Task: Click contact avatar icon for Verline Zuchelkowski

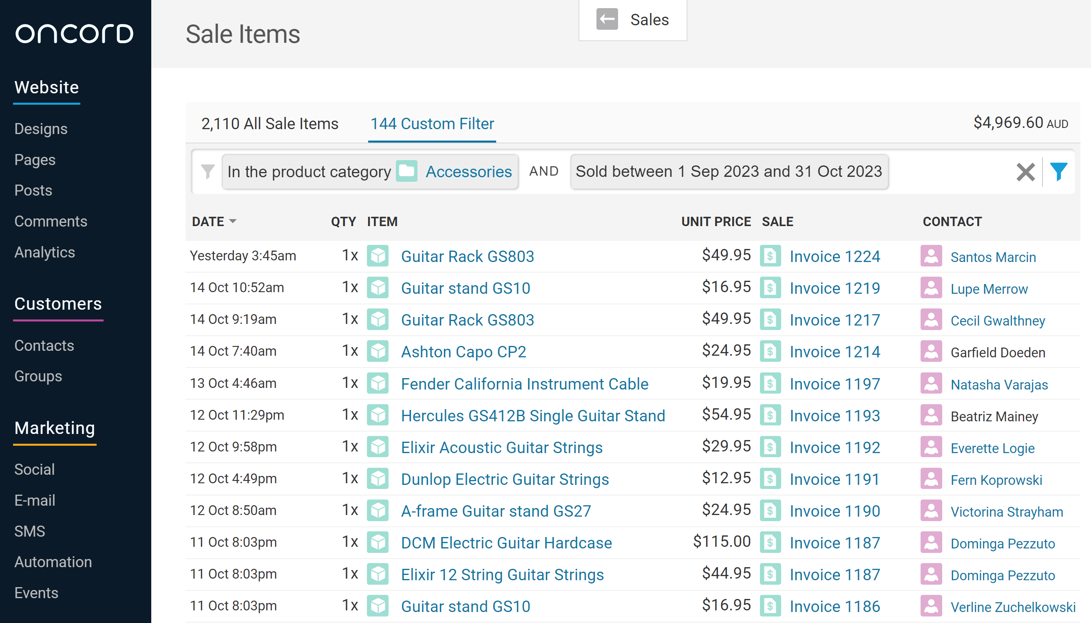Action: click(x=931, y=606)
